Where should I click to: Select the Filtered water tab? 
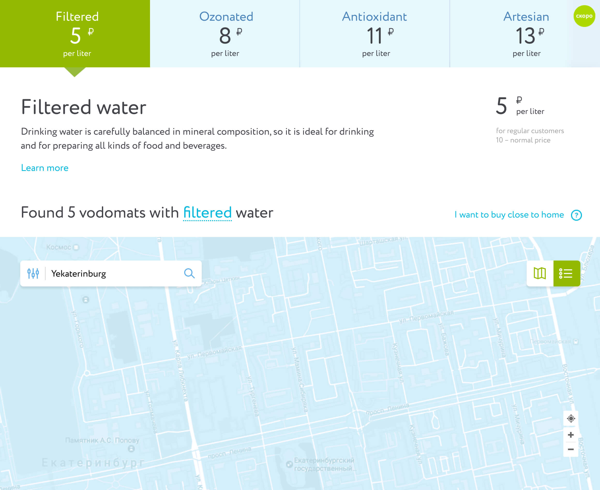[75, 34]
